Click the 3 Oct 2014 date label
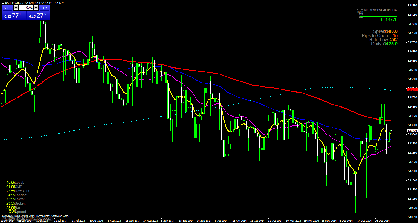The height and width of the screenshot is (223, 418). click(222, 220)
